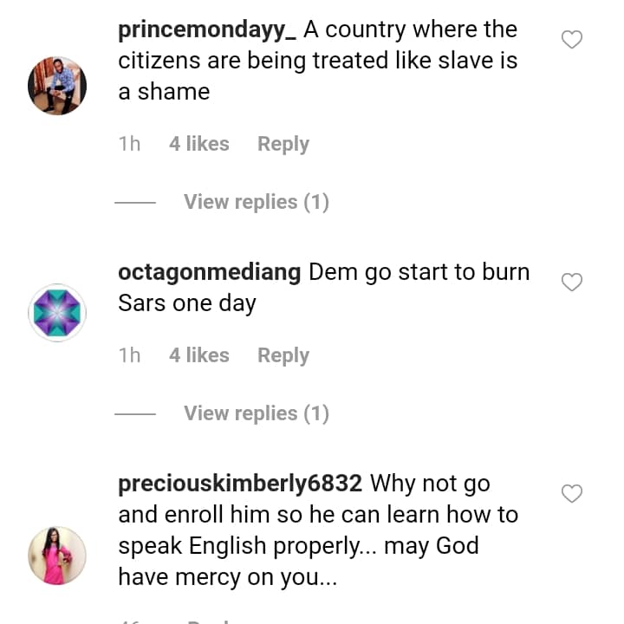Reply to princemondayy_'s comment
Screen dimensions: 624x624
pyautogui.click(x=283, y=144)
